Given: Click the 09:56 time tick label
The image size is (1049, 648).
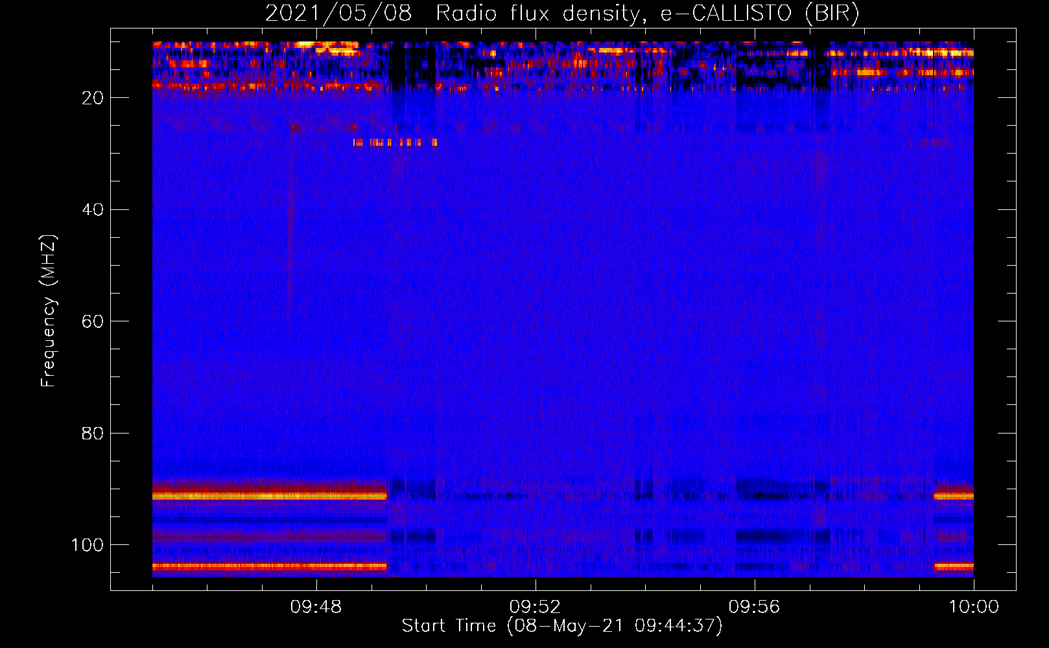Looking at the screenshot, I should pyautogui.click(x=754, y=607).
